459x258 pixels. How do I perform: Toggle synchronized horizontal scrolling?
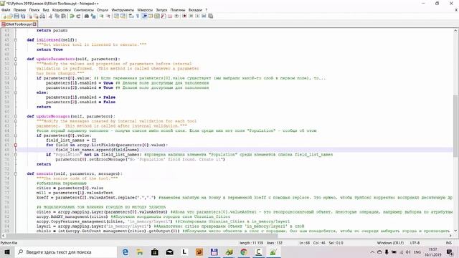point(123,16)
